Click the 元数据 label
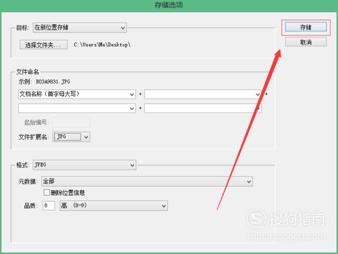This screenshot has width=338, height=254. click(x=28, y=181)
